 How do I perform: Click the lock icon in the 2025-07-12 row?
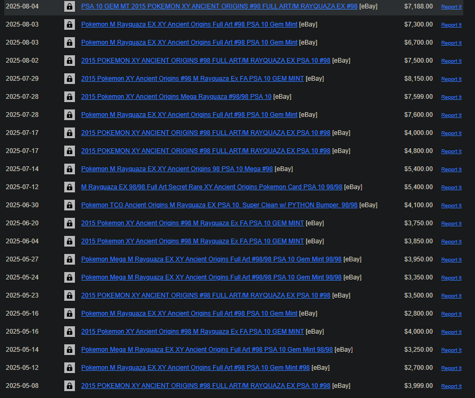(x=70, y=187)
